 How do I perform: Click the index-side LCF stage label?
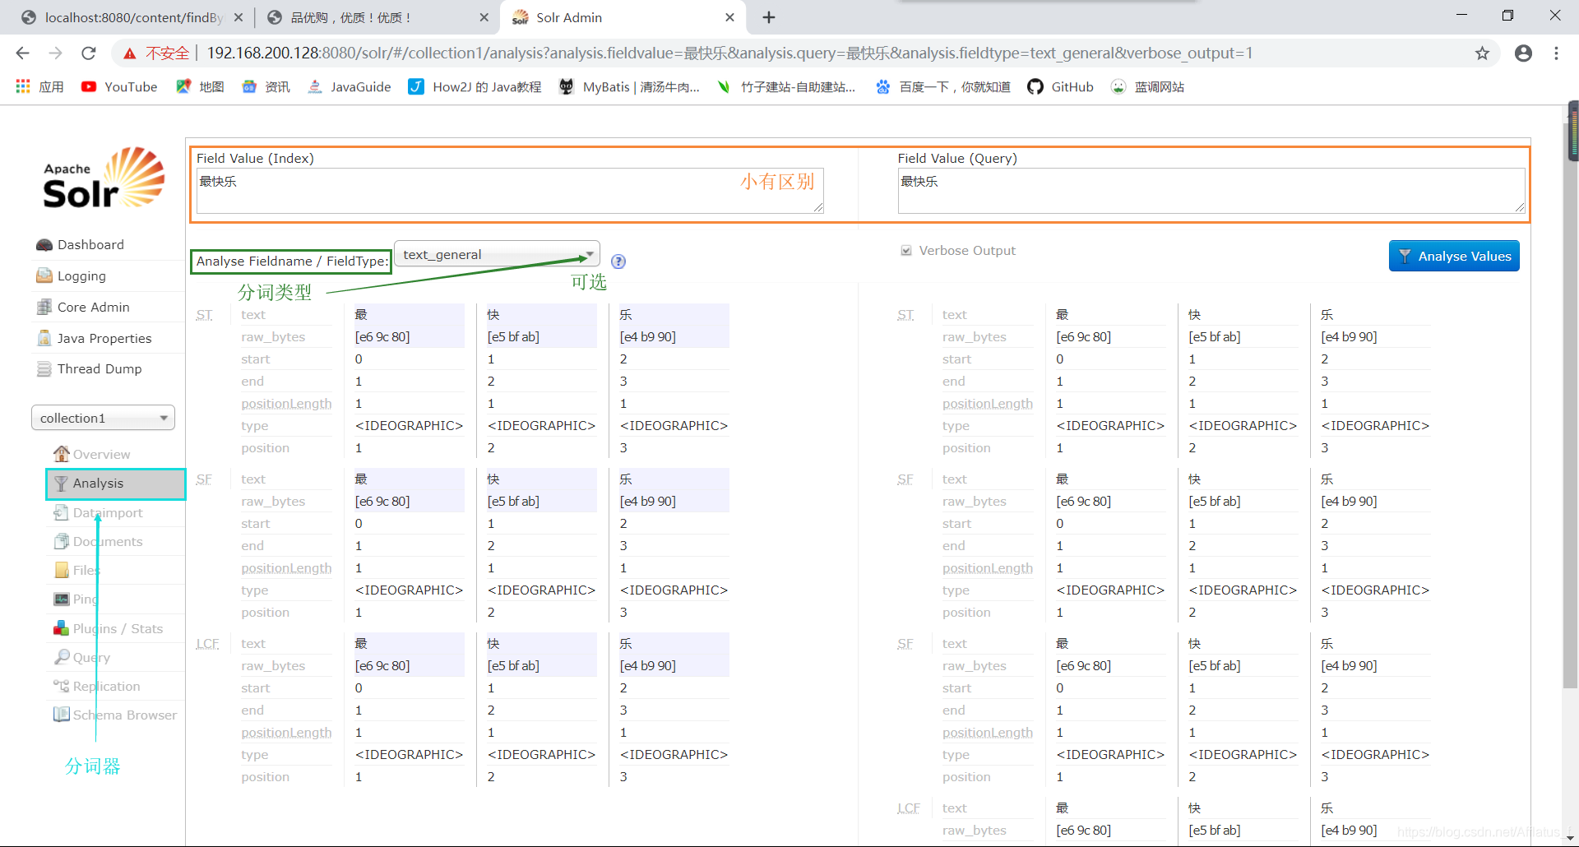[207, 644]
